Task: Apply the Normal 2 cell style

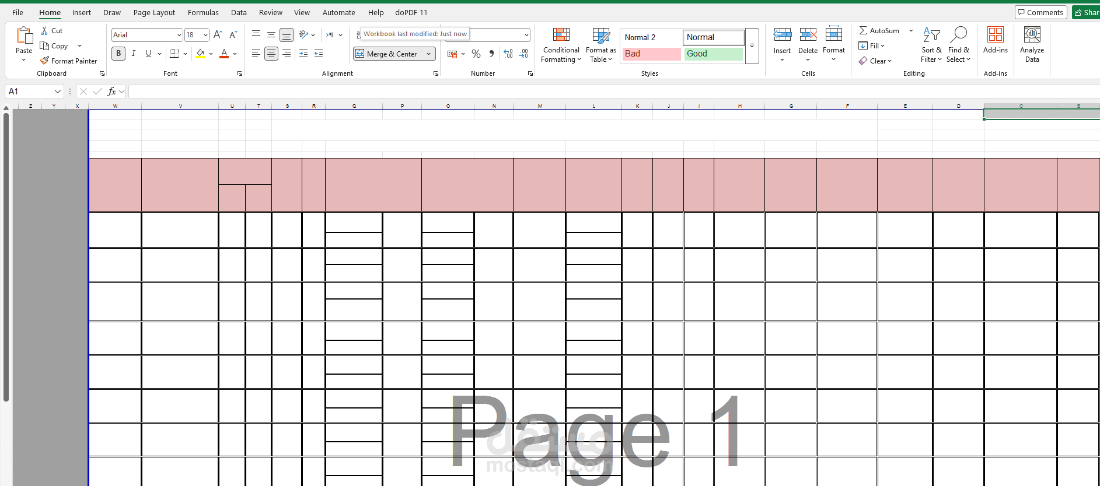Action: click(652, 37)
